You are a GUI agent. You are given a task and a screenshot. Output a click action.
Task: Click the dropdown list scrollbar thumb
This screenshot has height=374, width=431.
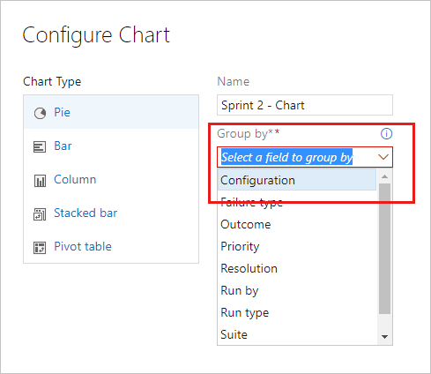[384, 249]
